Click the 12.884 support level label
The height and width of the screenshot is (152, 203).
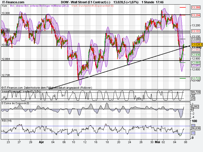click(x=6, y=59)
